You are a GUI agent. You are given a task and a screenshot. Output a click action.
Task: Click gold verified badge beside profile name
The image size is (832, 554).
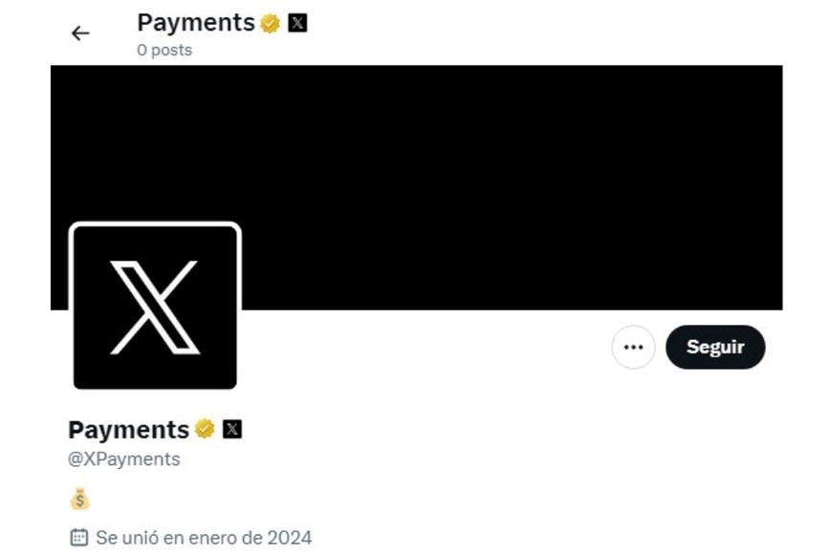205,429
